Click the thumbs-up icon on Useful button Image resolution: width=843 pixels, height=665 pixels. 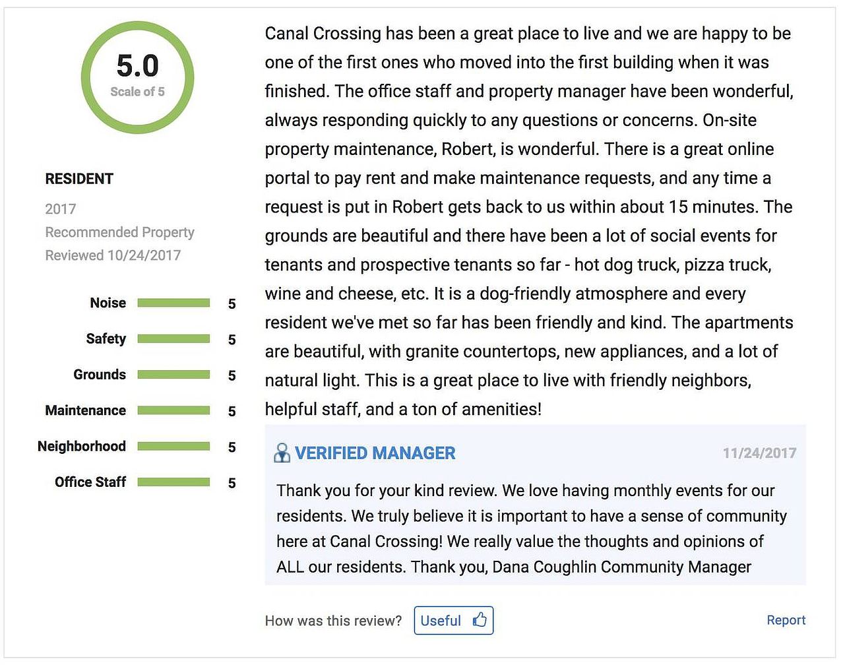(480, 619)
